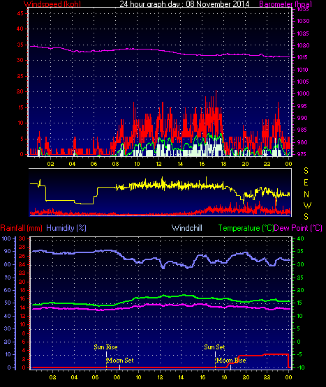The width and height of the screenshot is (326, 387).
Task: Click the Barometer (hpa) axis title
Action: tap(286, 4)
